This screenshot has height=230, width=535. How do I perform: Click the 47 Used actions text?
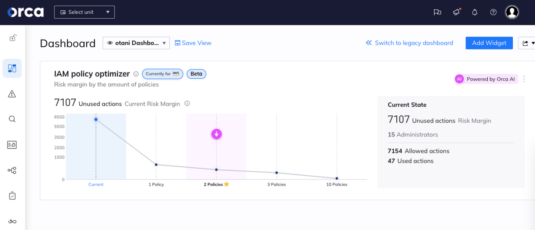click(x=411, y=161)
